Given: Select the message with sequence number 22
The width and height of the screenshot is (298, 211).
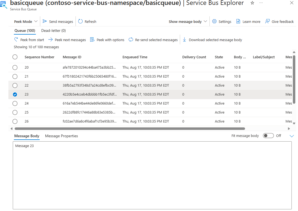Looking at the screenshot, I should point(15,85).
